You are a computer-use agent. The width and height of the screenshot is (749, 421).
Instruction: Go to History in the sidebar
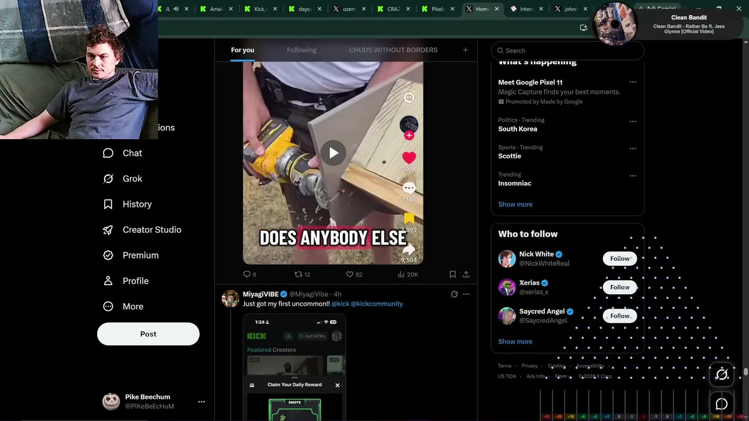pos(127,204)
